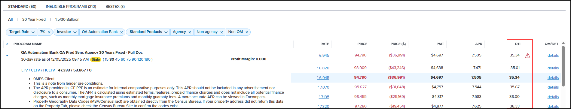
Task: Collapse the QA Automation Bank program row
Action: (7, 56)
